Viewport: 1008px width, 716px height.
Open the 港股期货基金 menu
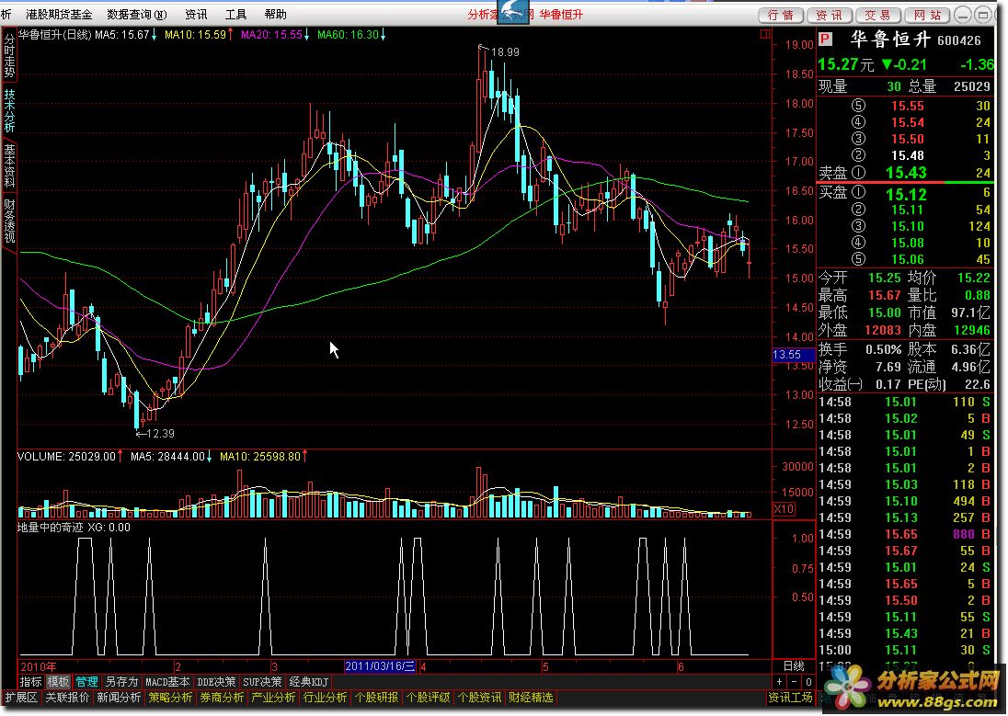click(59, 14)
